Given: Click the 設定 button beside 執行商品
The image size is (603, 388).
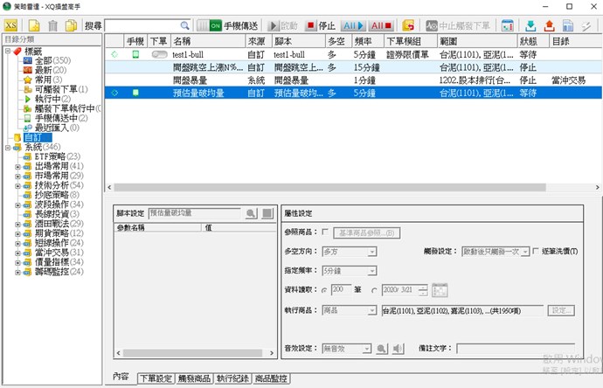Looking at the screenshot, I should point(561,310).
